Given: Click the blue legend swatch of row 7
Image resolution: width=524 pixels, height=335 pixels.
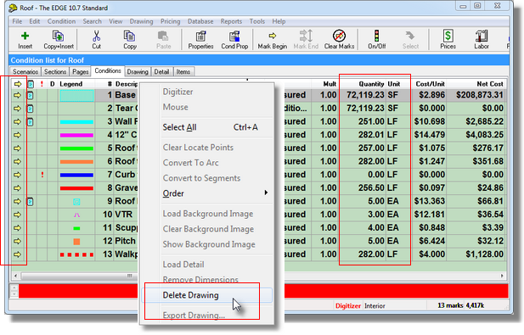Looking at the screenshot, I should pos(76,176).
